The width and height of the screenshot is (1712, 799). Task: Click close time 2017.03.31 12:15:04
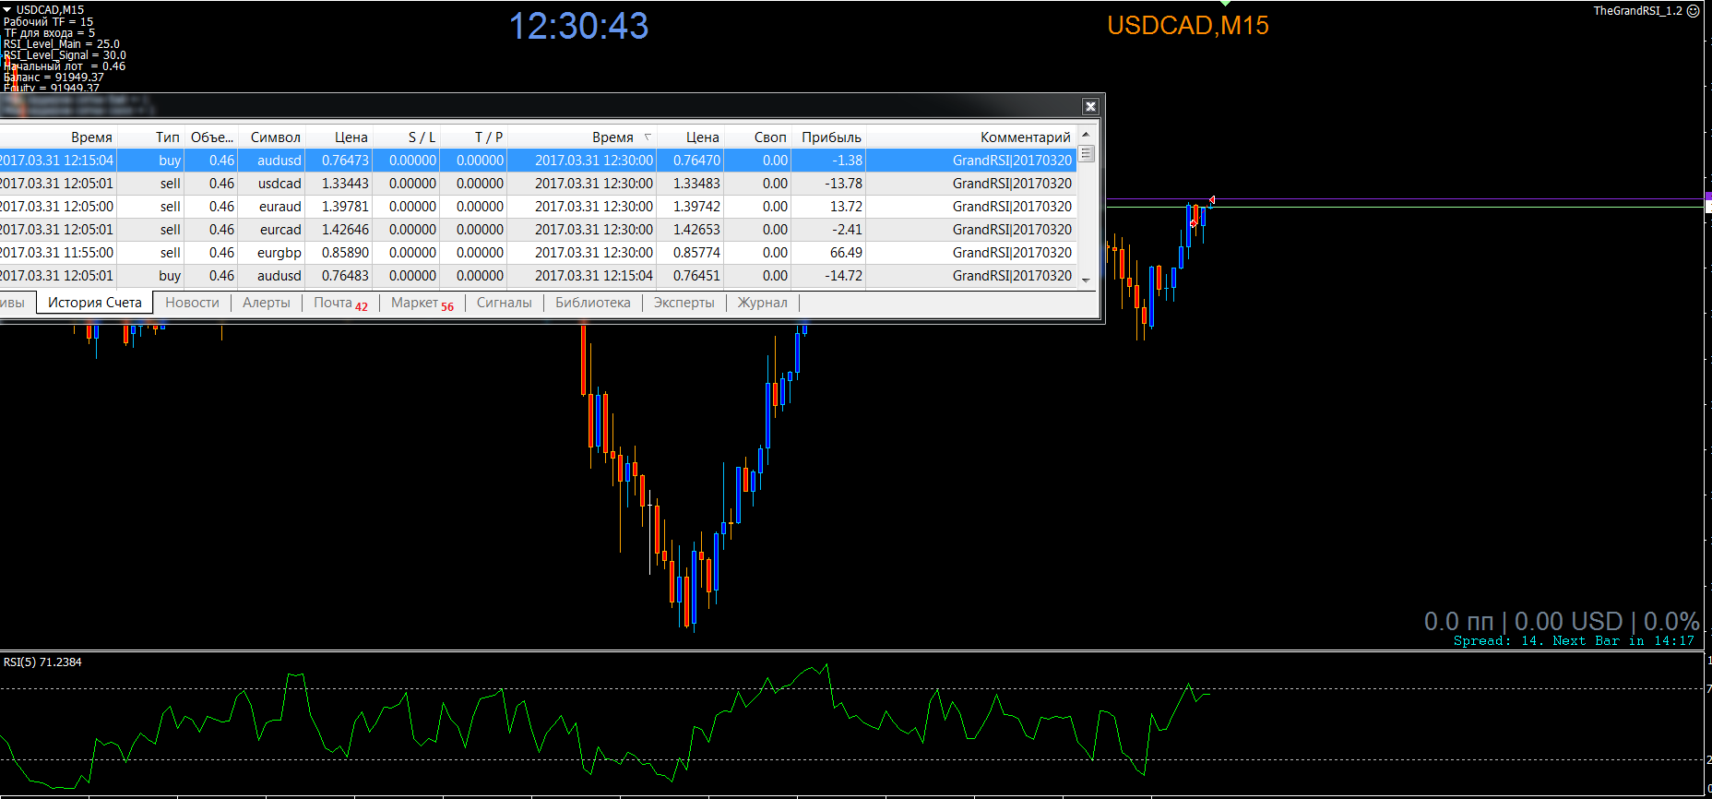(x=594, y=275)
